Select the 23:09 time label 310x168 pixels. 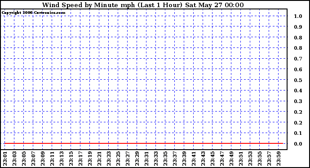click(x=43, y=159)
